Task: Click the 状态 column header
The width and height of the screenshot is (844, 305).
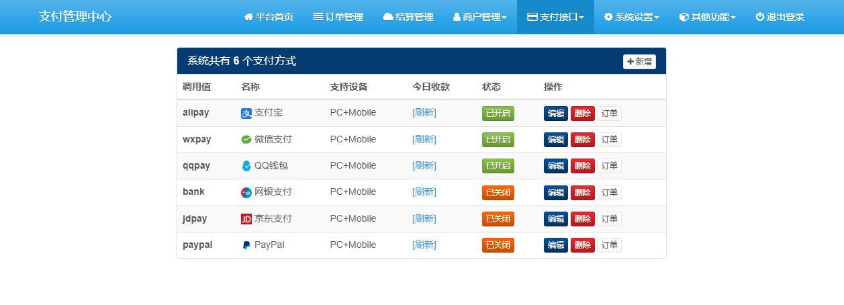Action: tap(491, 87)
